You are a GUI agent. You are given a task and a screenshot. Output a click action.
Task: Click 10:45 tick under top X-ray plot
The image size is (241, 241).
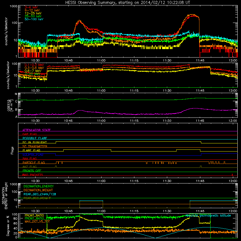[x=68, y=61]
